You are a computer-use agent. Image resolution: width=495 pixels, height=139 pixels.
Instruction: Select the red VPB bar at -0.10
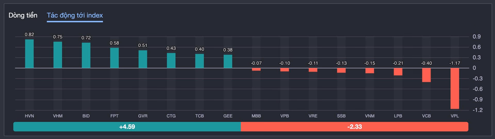pyautogui.click(x=285, y=70)
